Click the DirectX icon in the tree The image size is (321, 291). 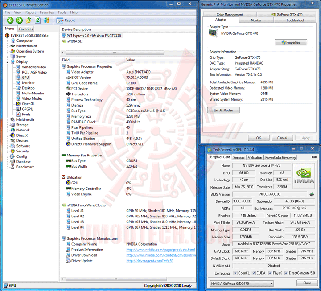(x=12, y=135)
